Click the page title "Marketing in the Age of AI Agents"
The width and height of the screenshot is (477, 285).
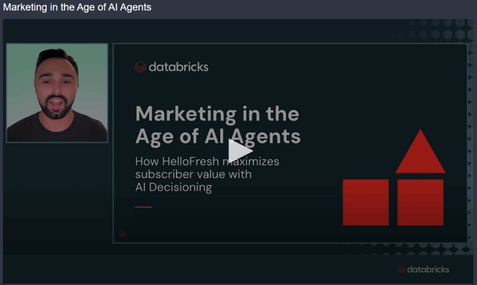pyautogui.click(x=77, y=7)
